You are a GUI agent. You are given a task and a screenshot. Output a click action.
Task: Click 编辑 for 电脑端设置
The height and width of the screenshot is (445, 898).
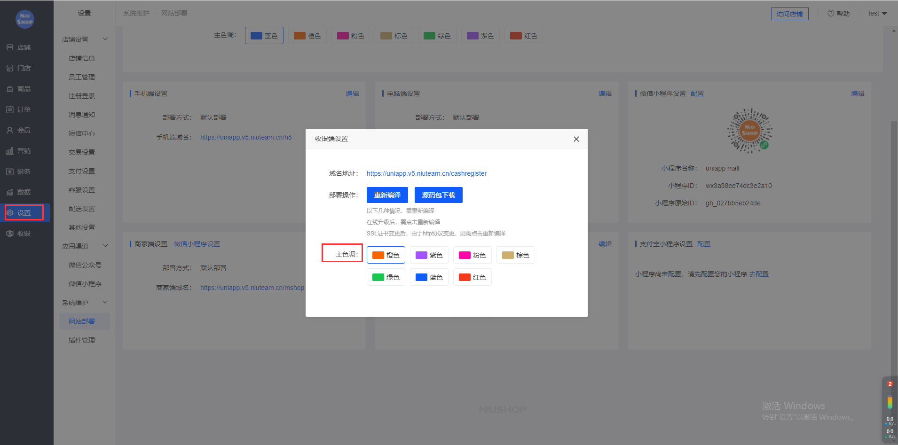pos(605,94)
